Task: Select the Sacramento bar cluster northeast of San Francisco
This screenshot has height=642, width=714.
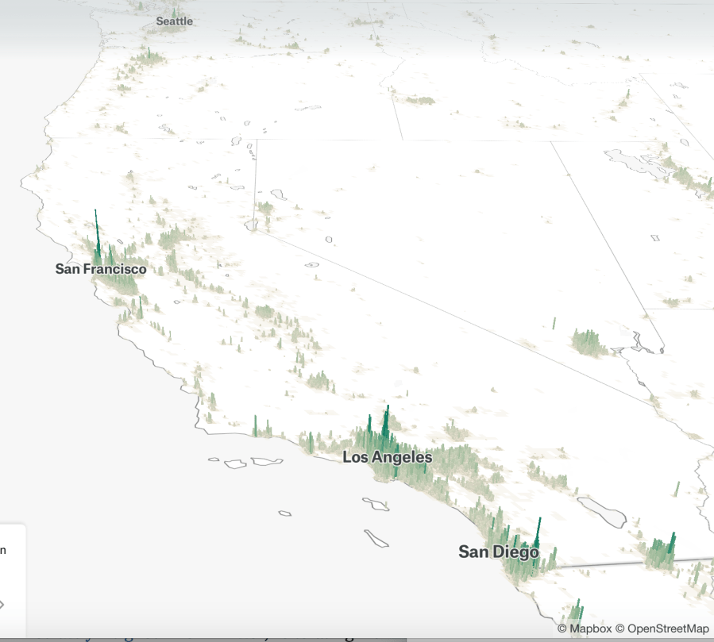Action: tap(171, 238)
